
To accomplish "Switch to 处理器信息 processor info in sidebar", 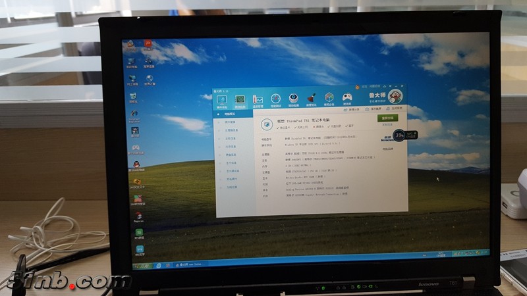I will click(231, 130).
